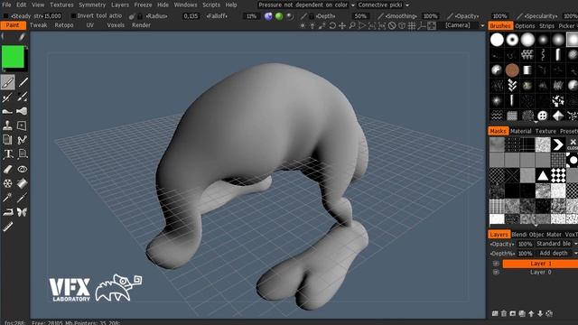Click the green sphere shading mode icon
578x325 pixels.
click(279, 16)
